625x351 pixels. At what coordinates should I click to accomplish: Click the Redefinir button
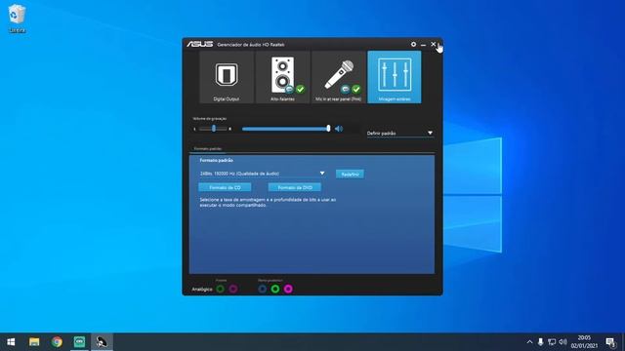point(350,174)
